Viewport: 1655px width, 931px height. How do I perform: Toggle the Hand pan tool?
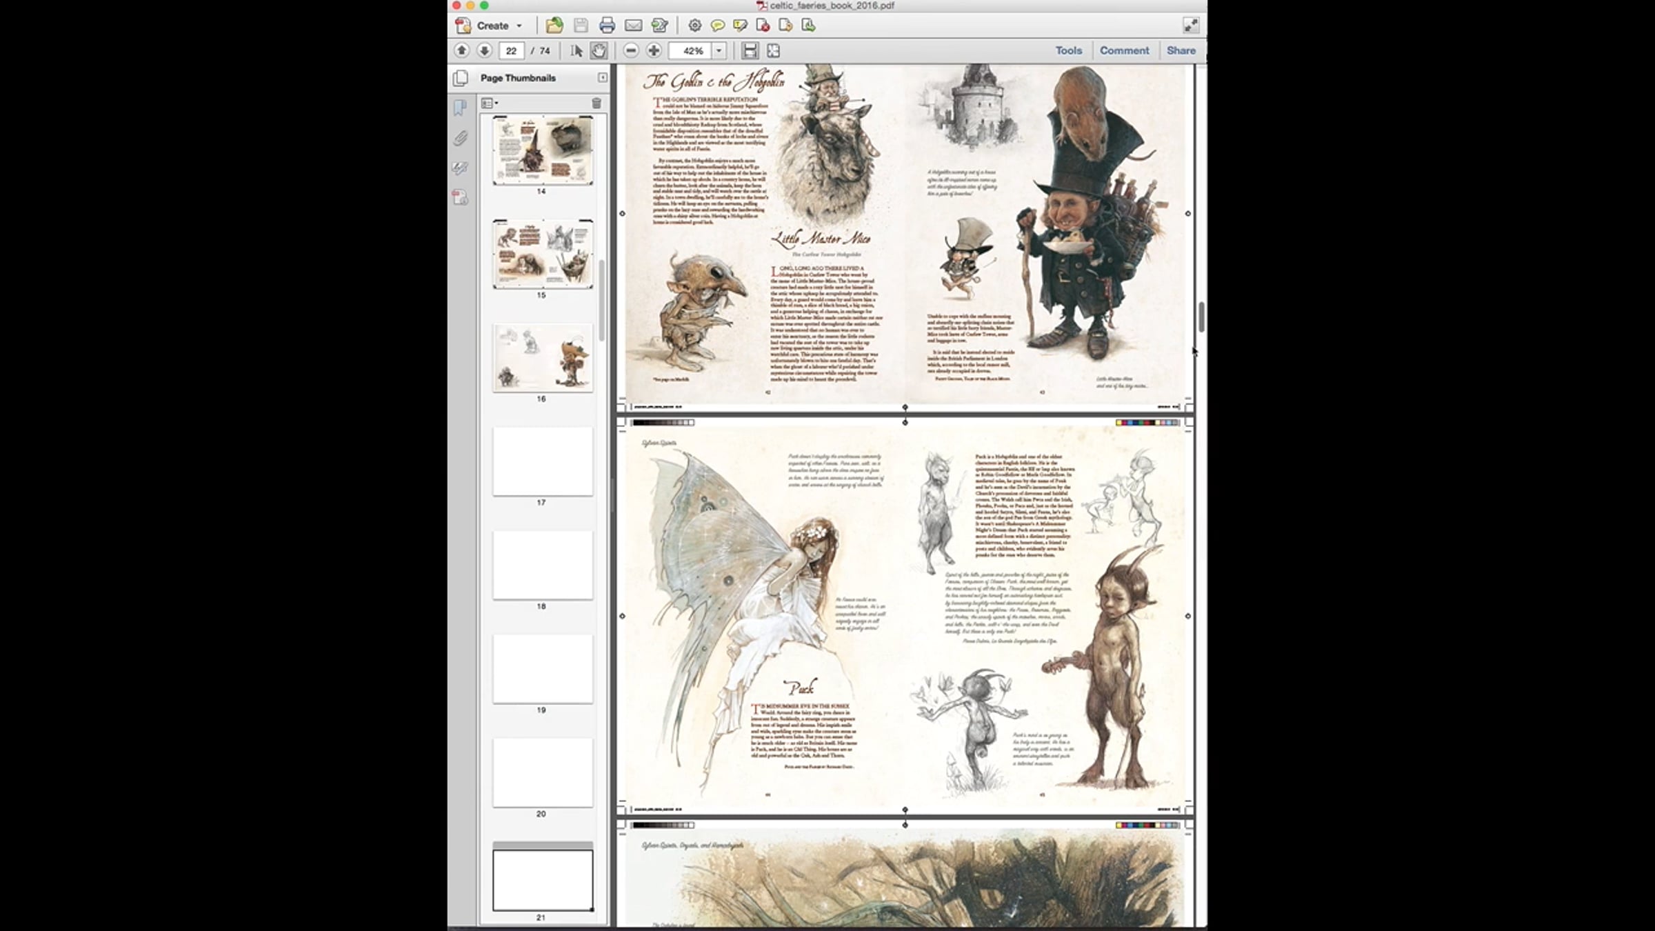[x=599, y=50]
